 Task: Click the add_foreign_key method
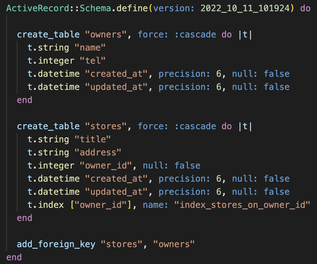(x=56, y=244)
